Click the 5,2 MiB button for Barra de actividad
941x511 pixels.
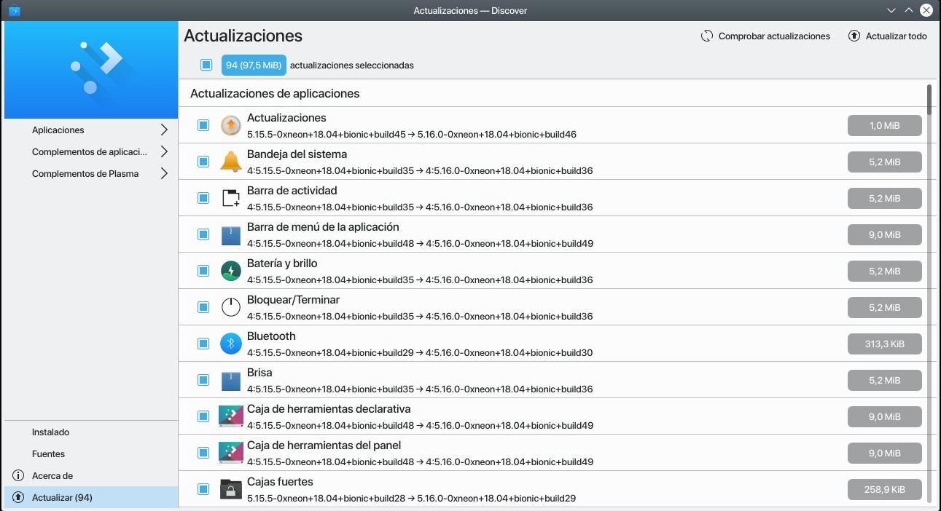(x=884, y=198)
